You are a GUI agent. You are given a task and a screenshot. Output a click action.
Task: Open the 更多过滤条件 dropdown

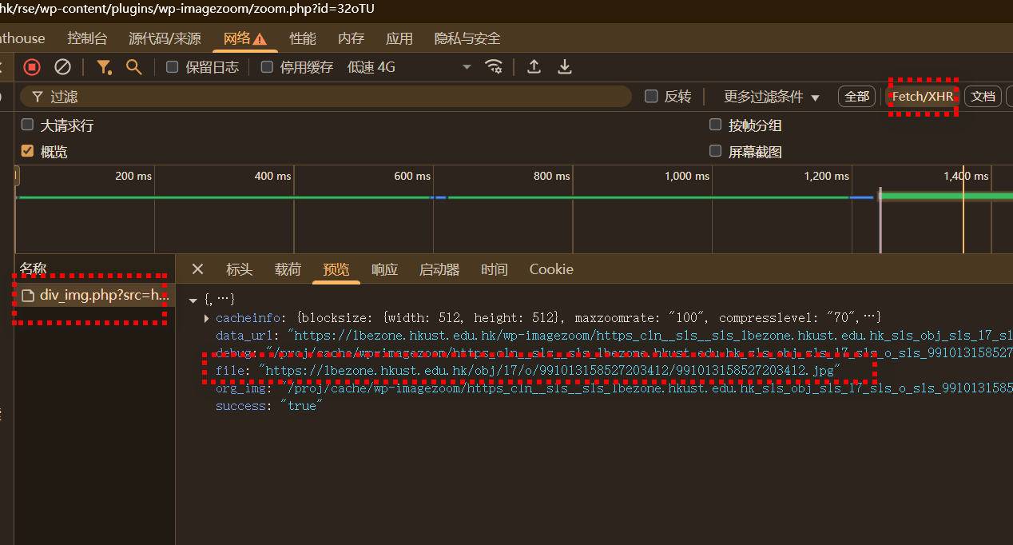coord(772,97)
